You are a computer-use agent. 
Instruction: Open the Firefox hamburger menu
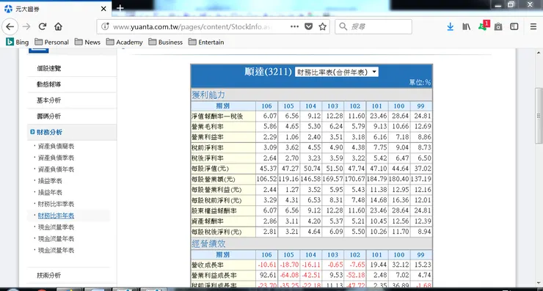point(533,26)
